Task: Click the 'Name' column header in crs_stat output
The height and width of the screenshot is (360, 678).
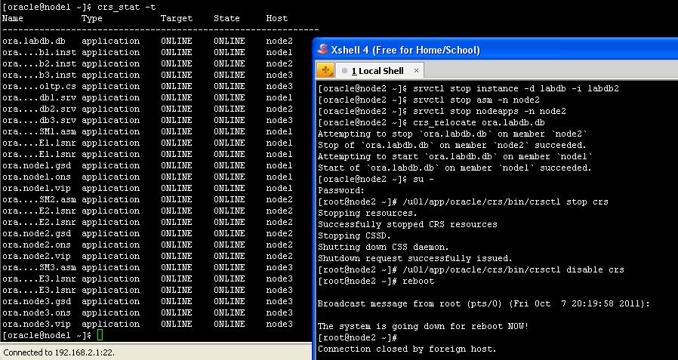Action: click(13, 18)
